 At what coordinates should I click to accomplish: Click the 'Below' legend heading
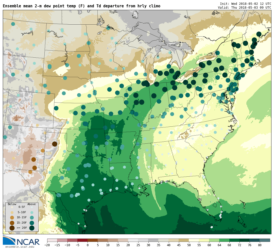point(12,204)
